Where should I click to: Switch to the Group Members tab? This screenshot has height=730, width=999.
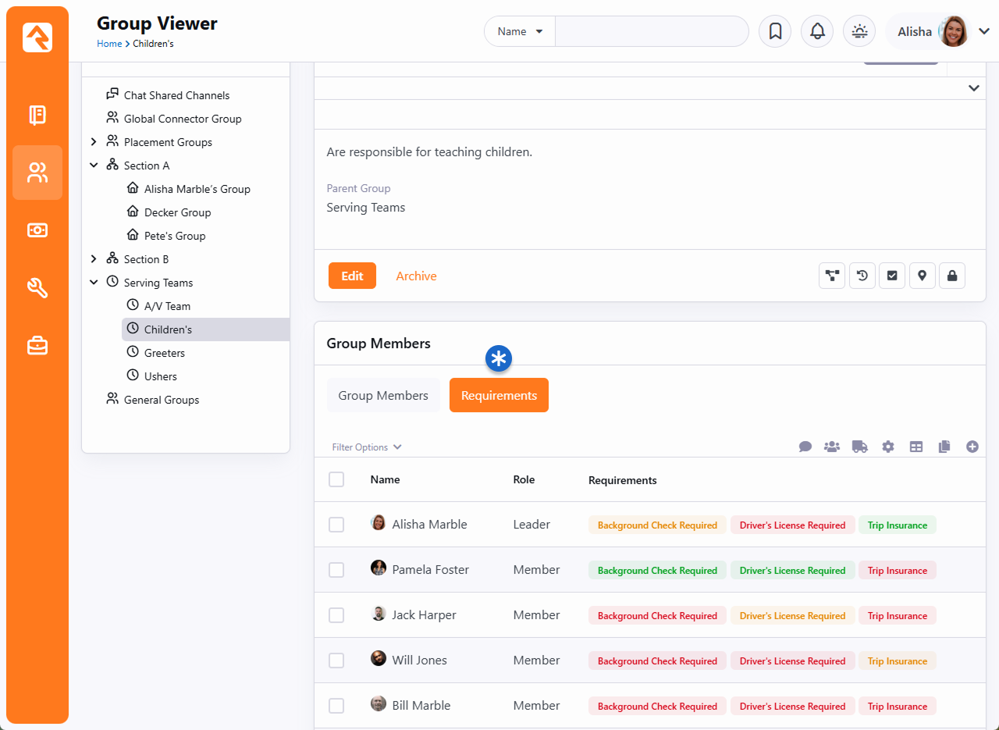coord(383,395)
